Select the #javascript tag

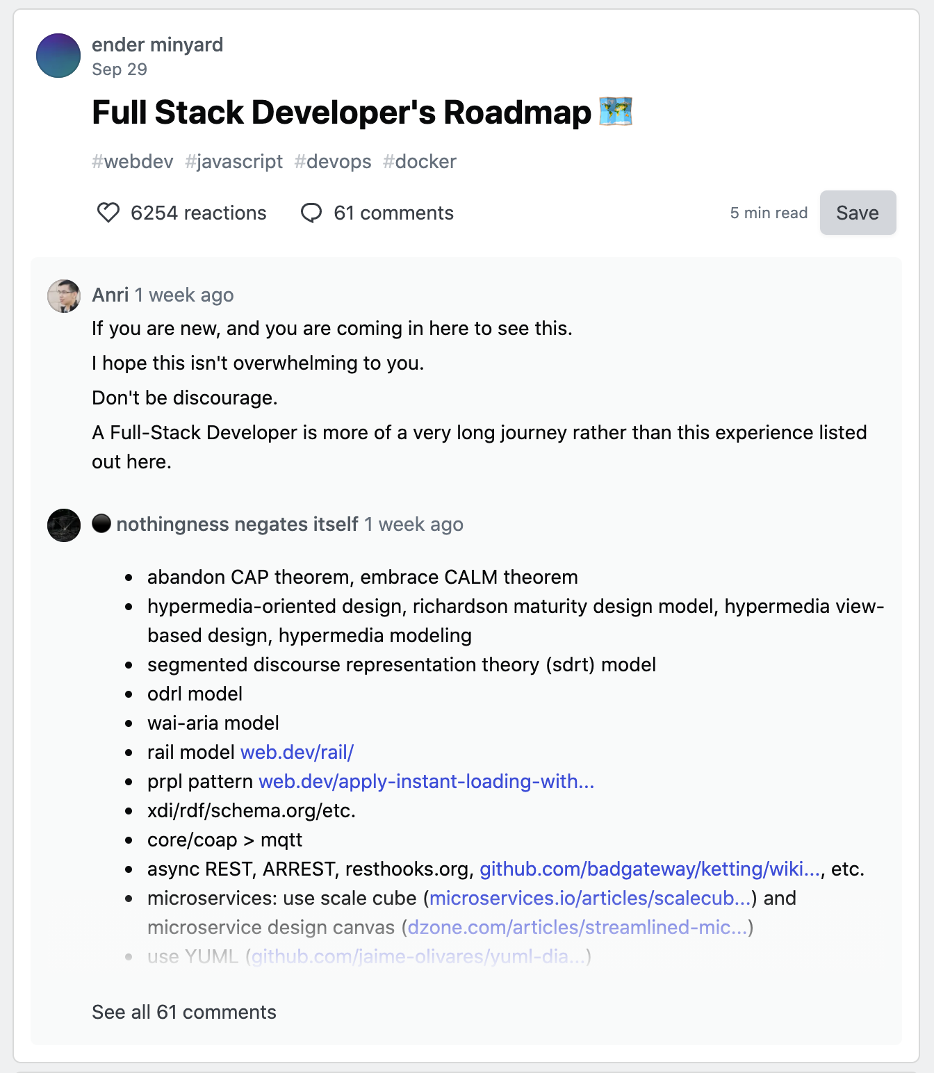tap(233, 162)
